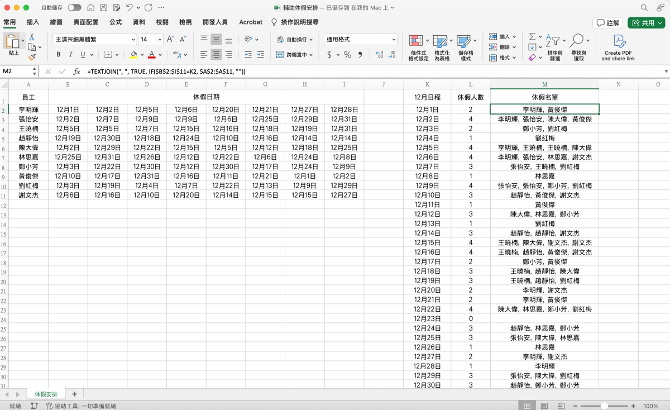Click the Cut scissors icon
670x410 pixels.
coord(32,37)
